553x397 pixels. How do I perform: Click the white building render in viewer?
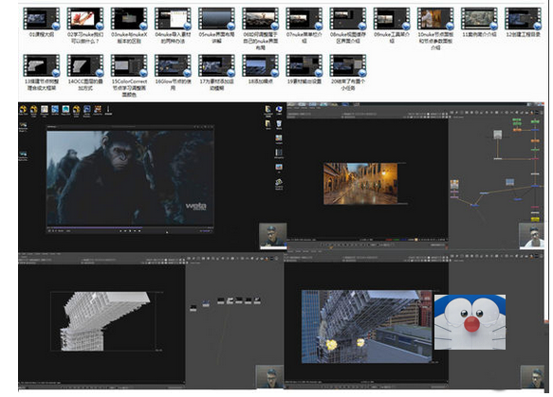(105, 321)
